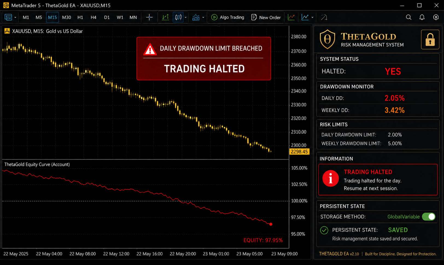Click the Daily DD value 2.05%
Viewport: 444px width, 265px height.
point(395,98)
